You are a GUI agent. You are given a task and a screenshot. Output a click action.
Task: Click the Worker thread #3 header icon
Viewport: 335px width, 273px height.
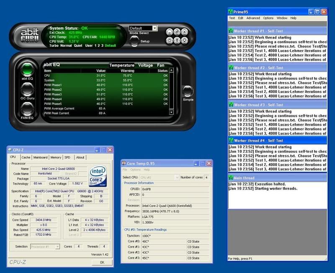tap(231, 105)
